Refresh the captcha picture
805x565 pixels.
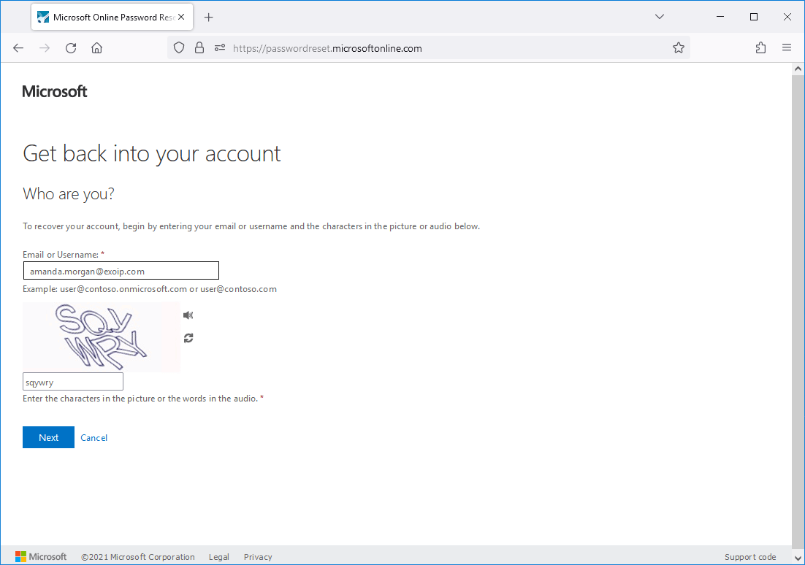188,338
